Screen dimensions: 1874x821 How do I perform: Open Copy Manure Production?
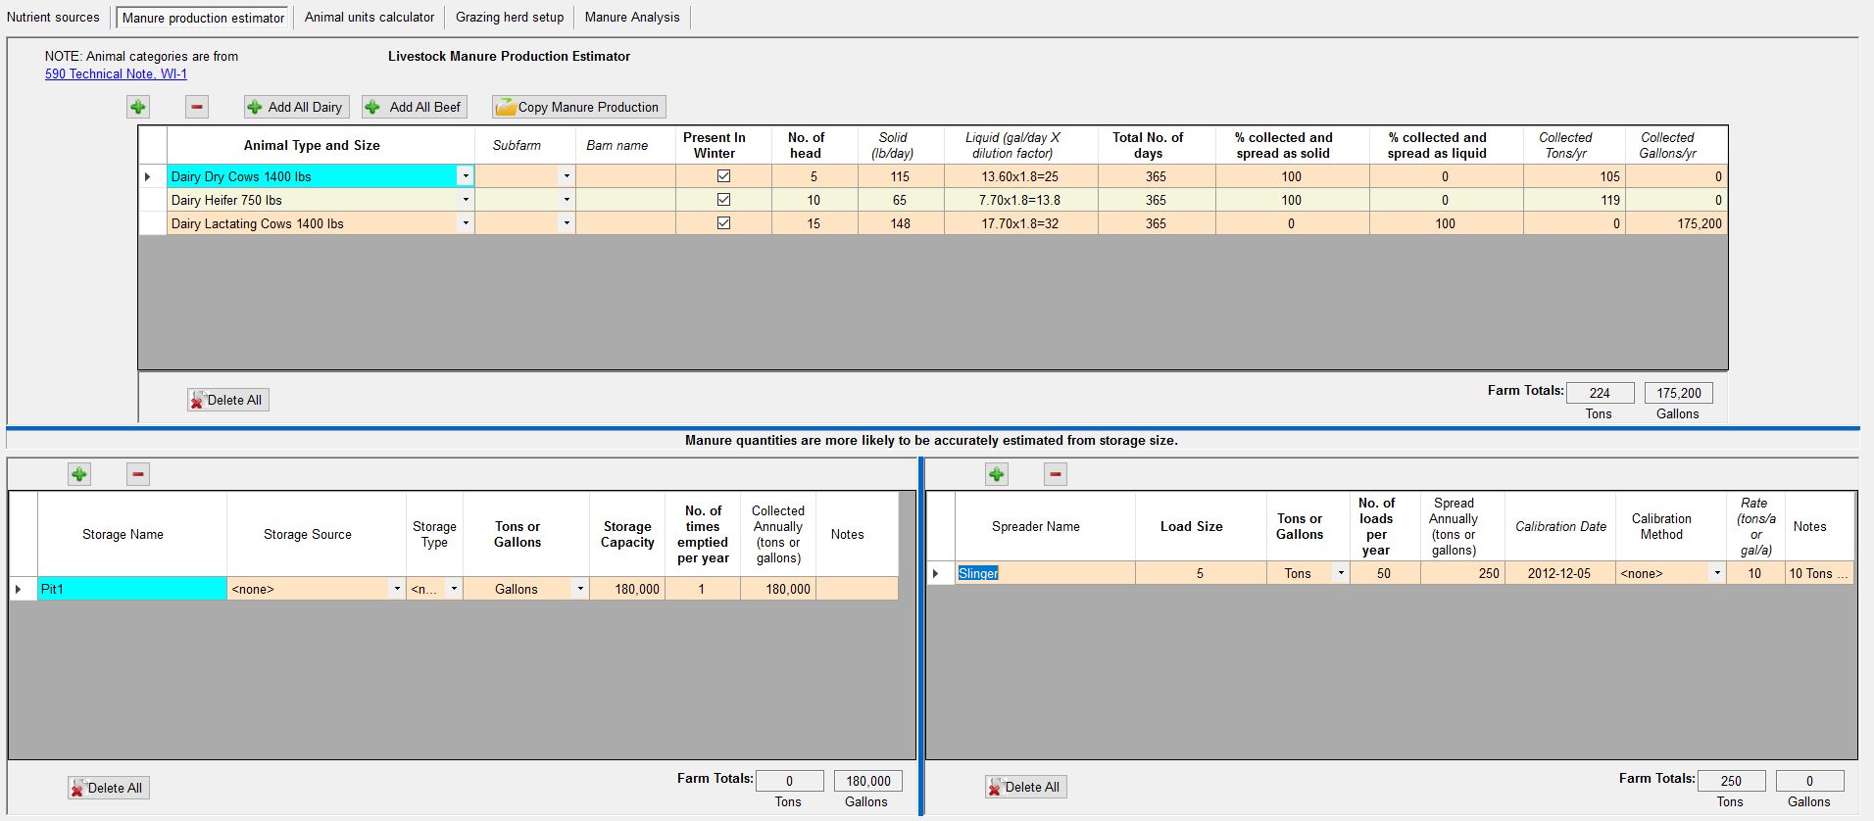pos(578,107)
